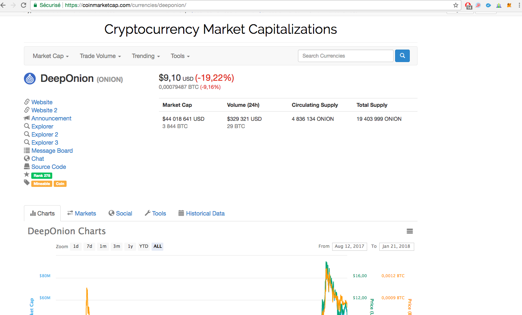This screenshot has width=522, height=315.
Task: Click the list icon beside Message Board
Action: point(27,151)
